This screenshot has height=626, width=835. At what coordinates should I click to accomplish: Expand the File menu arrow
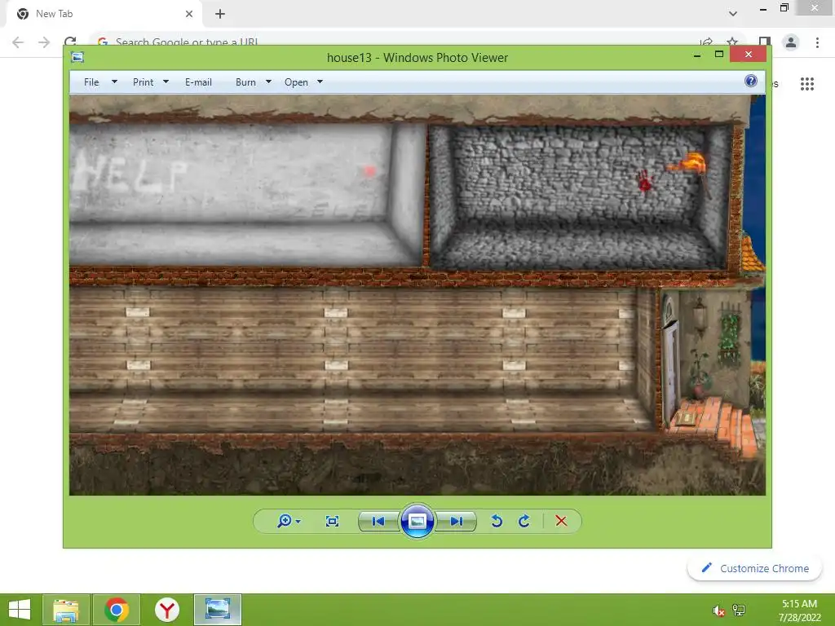(114, 82)
